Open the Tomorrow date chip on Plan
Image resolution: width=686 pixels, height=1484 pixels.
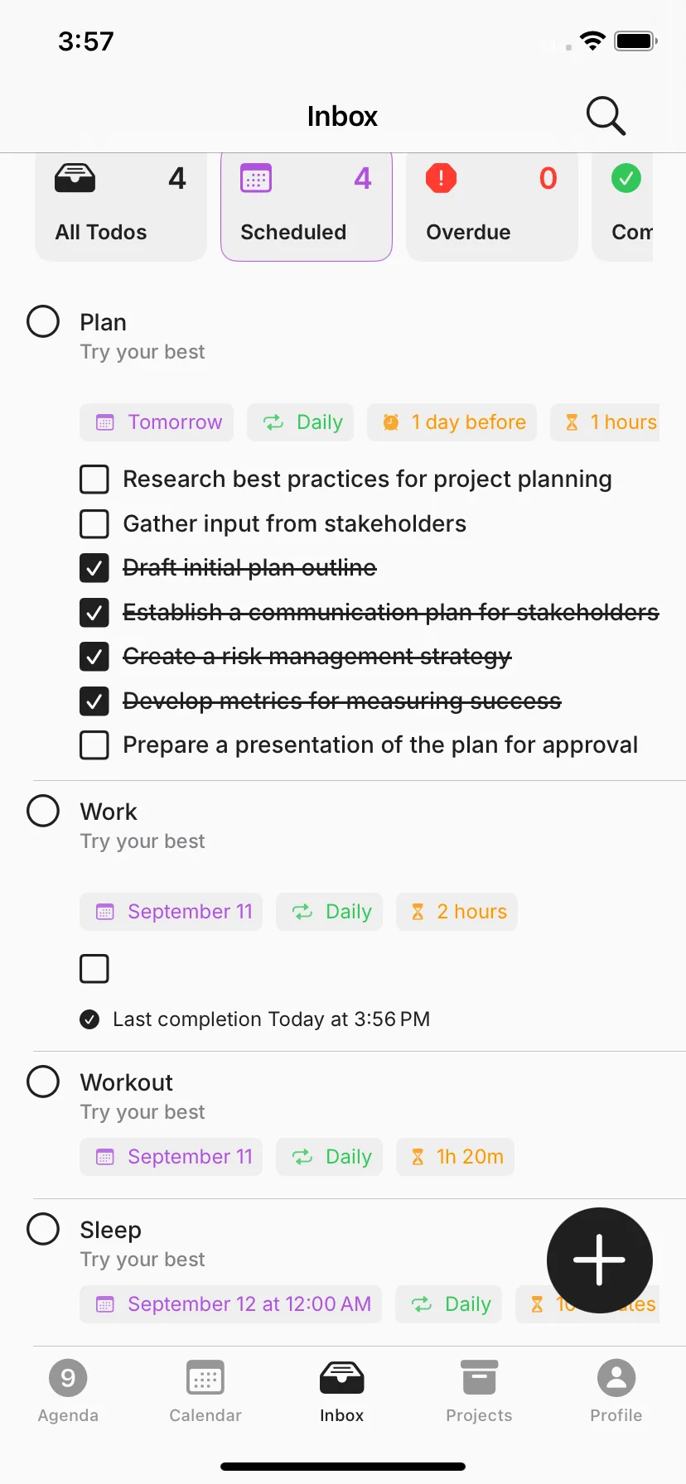pos(157,422)
